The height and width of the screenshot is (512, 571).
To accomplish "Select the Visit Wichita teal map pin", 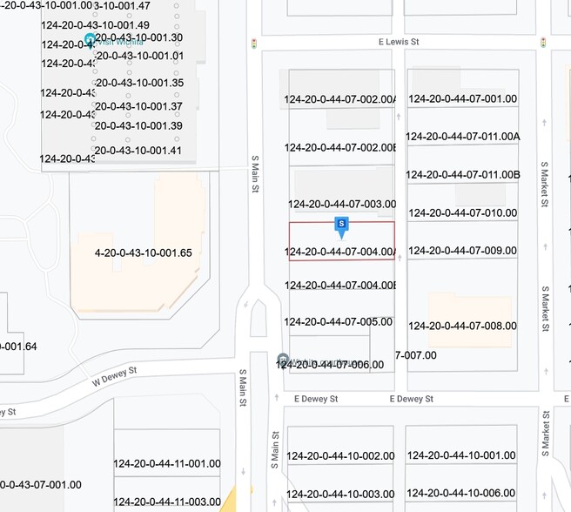I will click(90, 40).
